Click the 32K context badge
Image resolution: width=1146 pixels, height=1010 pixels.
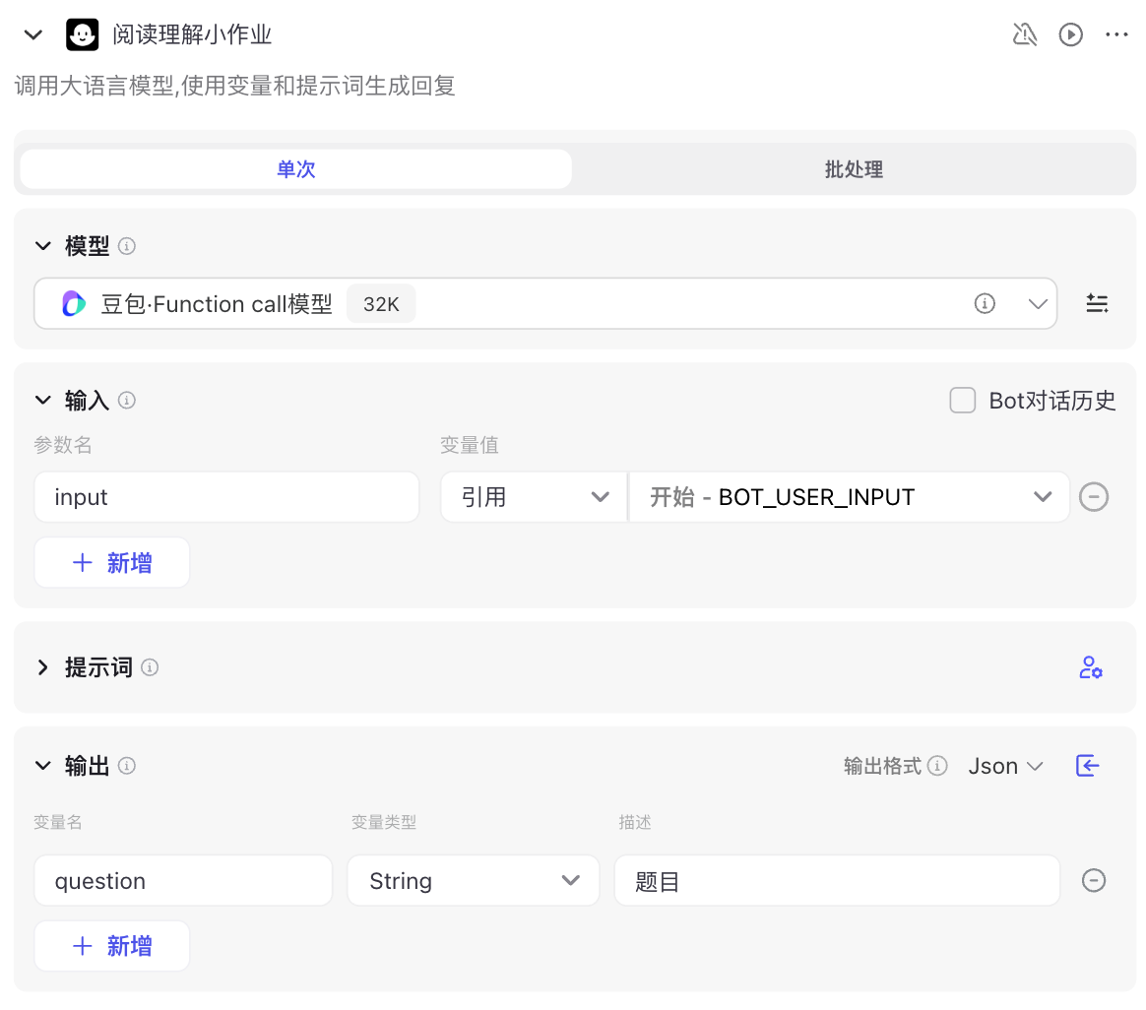(381, 304)
